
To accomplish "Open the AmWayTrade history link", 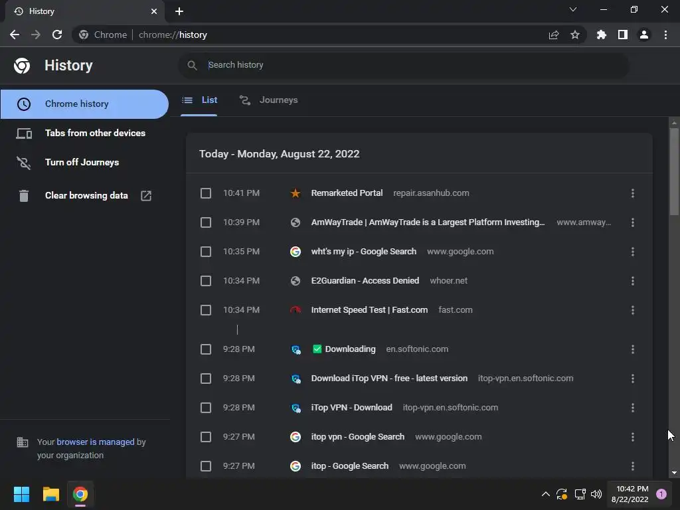I will coord(428,222).
